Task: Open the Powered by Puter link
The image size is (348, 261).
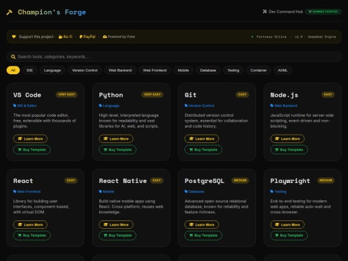Action: point(119,37)
